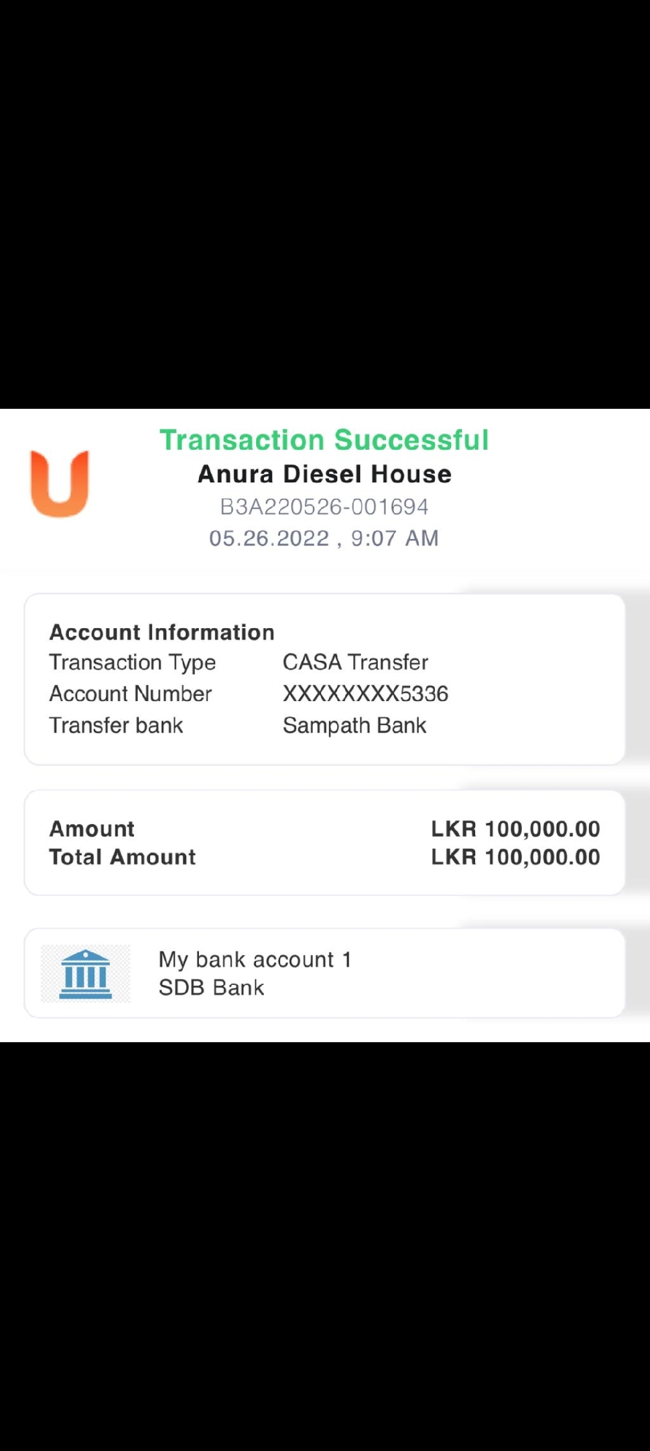
Task: Select the CASA Transfer value
Action: [x=356, y=663]
